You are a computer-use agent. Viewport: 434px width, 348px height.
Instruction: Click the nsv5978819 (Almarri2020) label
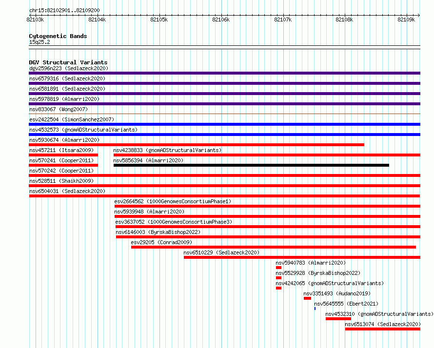(x=64, y=99)
